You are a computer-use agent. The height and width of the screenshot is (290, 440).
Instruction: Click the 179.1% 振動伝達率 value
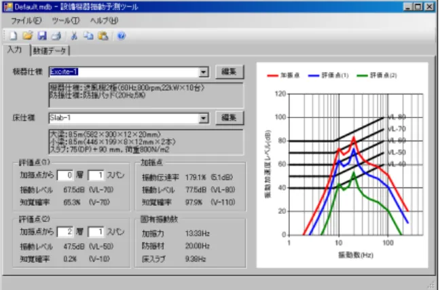[196, 177]
